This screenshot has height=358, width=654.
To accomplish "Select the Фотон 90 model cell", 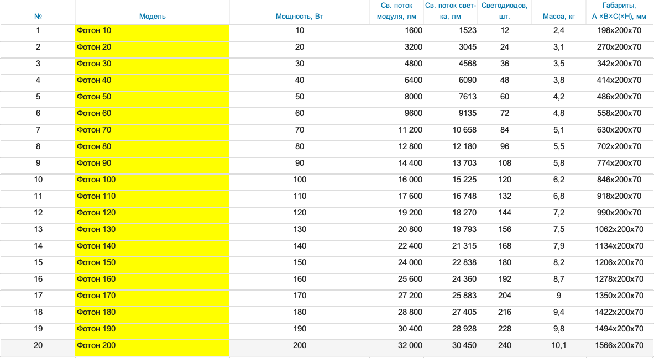I will [152, 166].
